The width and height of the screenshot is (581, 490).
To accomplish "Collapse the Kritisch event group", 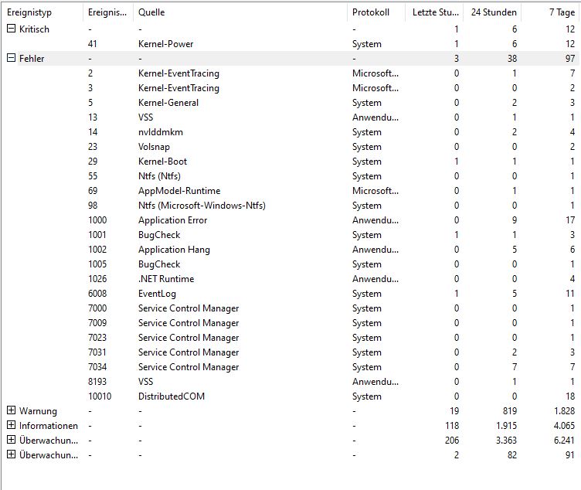I will coord(11,29).
